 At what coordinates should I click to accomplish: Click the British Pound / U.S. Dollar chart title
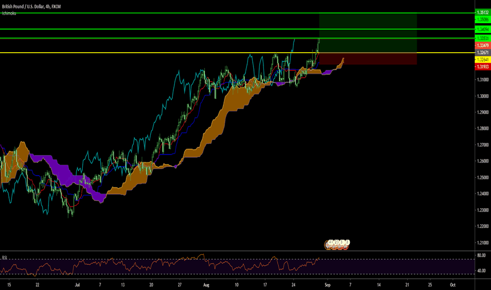[31, 6]
